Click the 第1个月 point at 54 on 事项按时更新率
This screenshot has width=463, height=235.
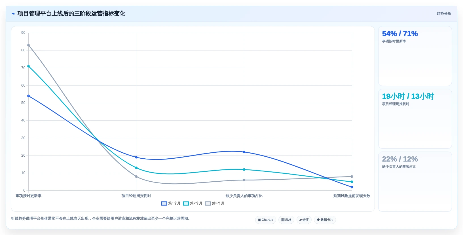click(x=28, y=96)
